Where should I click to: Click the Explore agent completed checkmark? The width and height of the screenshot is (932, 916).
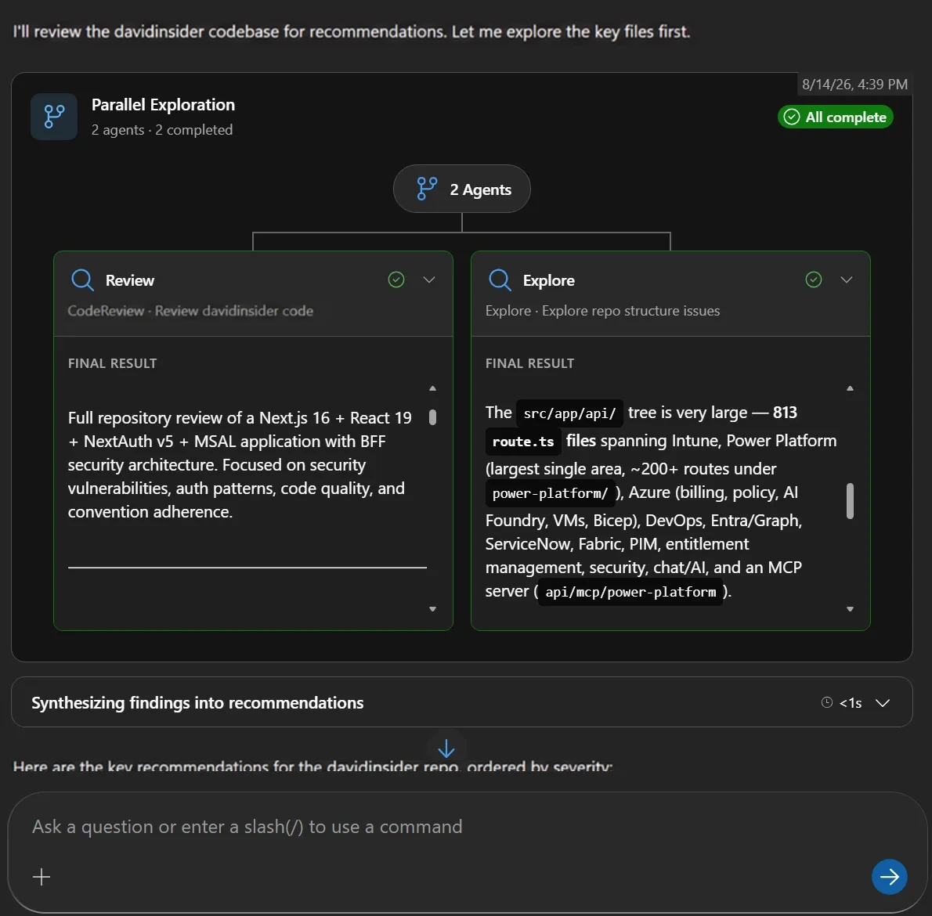pyautogui.click(x=814, y=279)
